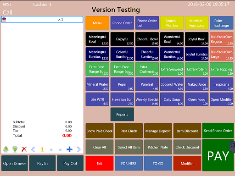Screen dimensions: 235x176
Task: Click the green move-down arrow icon
Action: 15,149
